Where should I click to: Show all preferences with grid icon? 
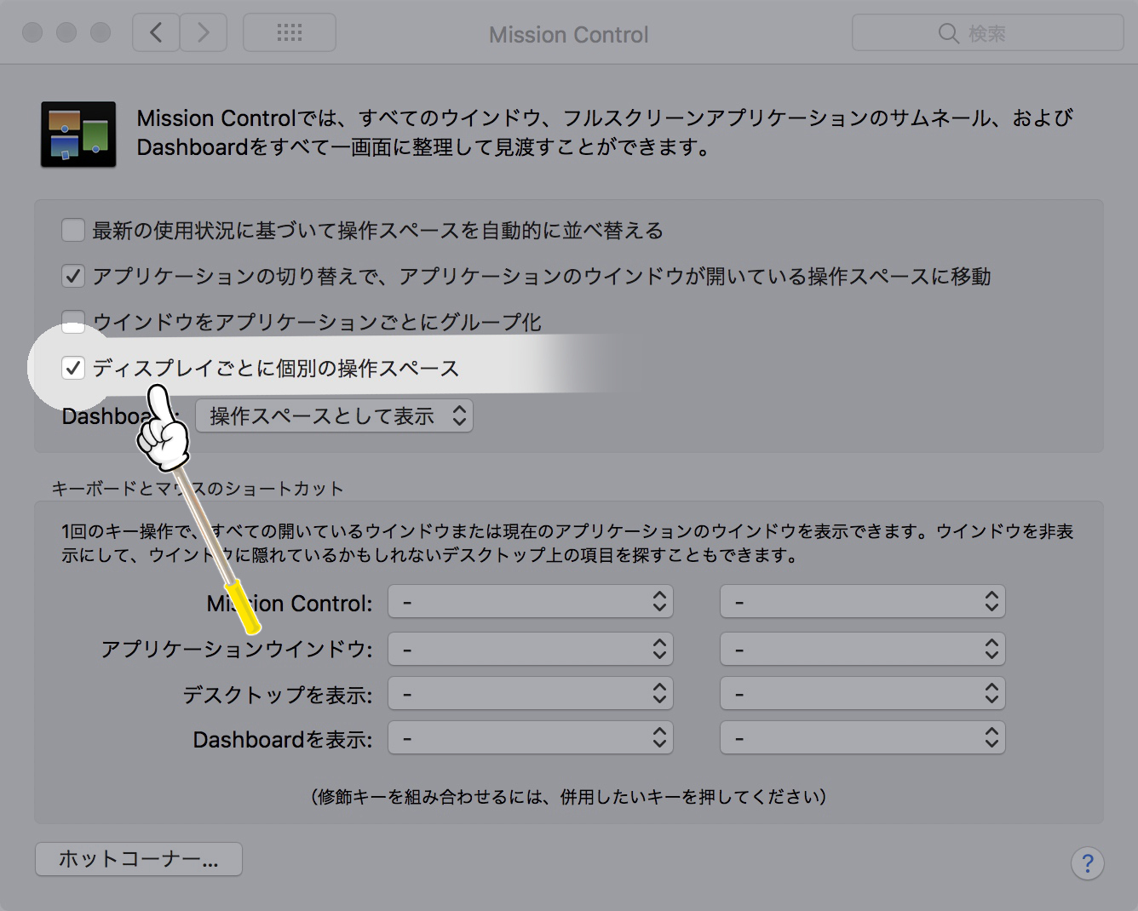(290, 33)
